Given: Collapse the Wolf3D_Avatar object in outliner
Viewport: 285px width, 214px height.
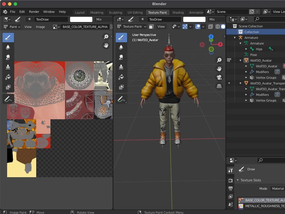Looking at the screenshot, I should click(240, 60).
